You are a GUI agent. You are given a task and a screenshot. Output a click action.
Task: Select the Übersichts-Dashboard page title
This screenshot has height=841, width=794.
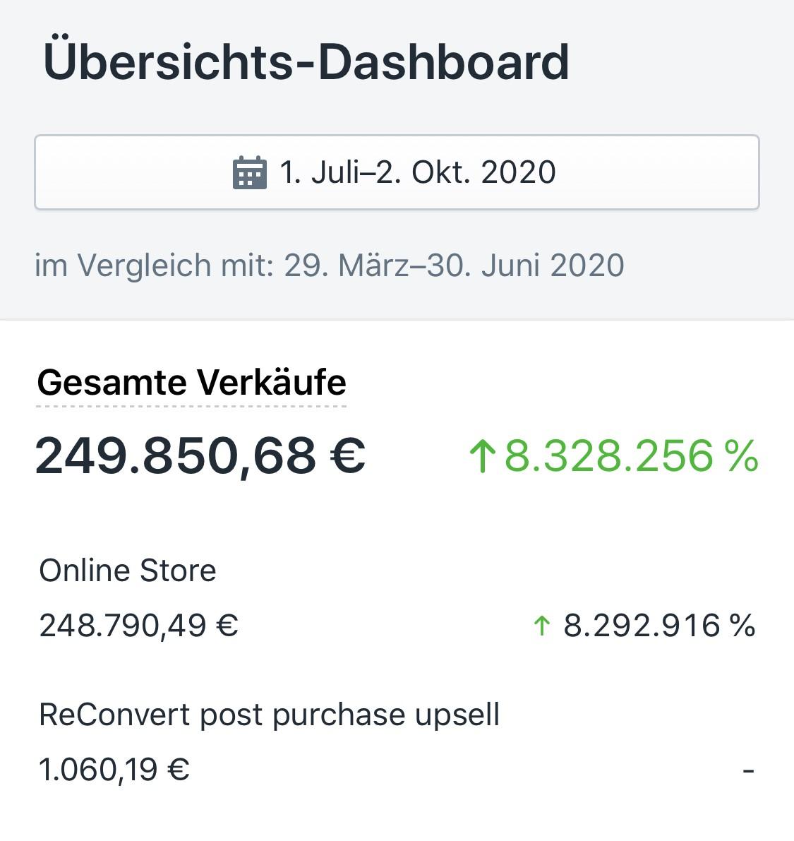coord(306,62)
